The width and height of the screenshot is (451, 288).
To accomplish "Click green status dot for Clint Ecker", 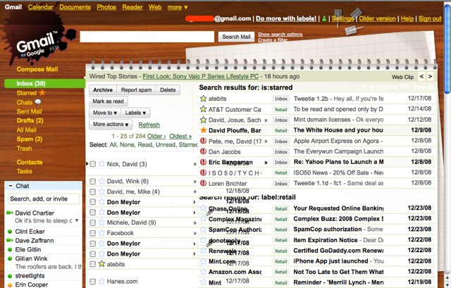I will point(9,232).
